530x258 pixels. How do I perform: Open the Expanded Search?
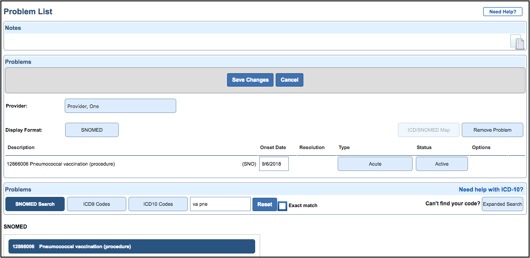click(502, 204)
